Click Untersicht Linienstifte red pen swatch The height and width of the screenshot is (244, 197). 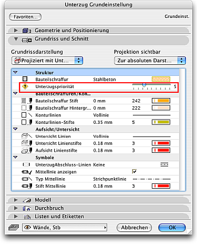coord(161,143)
